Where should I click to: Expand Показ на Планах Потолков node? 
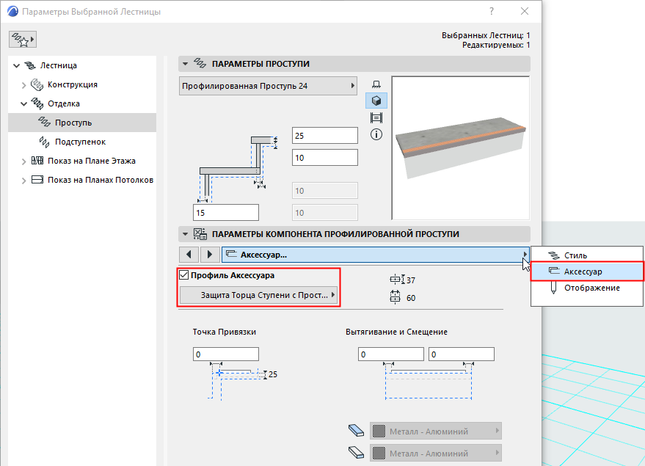tap(24, 180)
